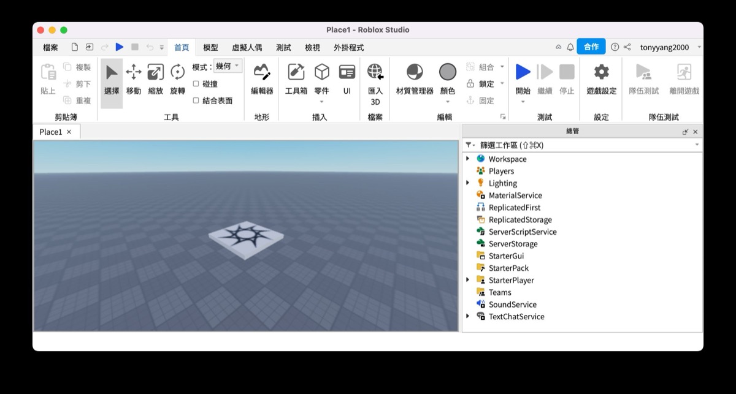Click the 固定 anchor icon
This screenshot has width=736, height=394.
pyautogui.click(x=470, y=100)
